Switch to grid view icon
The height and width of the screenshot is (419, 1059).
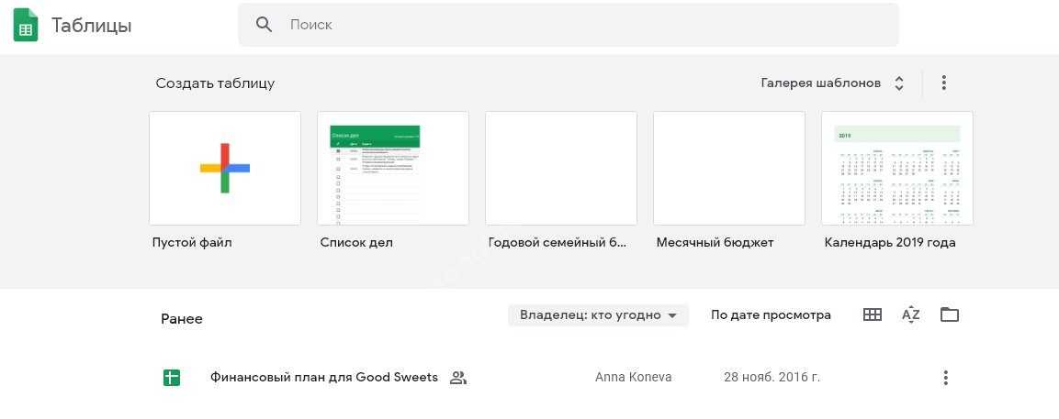[873, 314]
